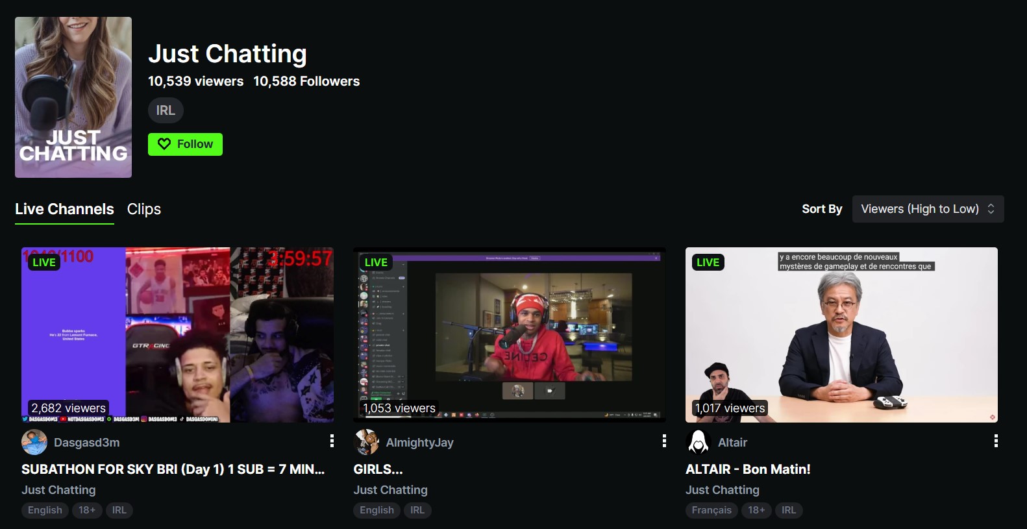This screenshot has height=529, width=1027.
Task: Click the 18+ tag on Dasgasd3m stream
Action: click(x=87, y=510)
